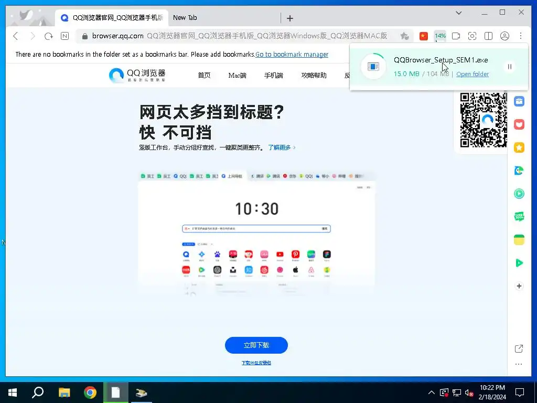537x403 pixels.
Task: Open the green triangle play sidebar icon
Action: [519, 263]
